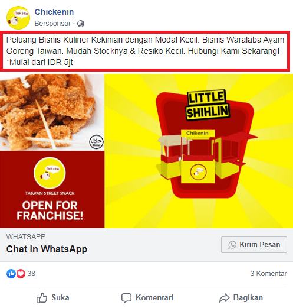The width and height of the screenshot is (293, 308).
Task: Like the post with Suka
Action: click(x=52, y=298)
